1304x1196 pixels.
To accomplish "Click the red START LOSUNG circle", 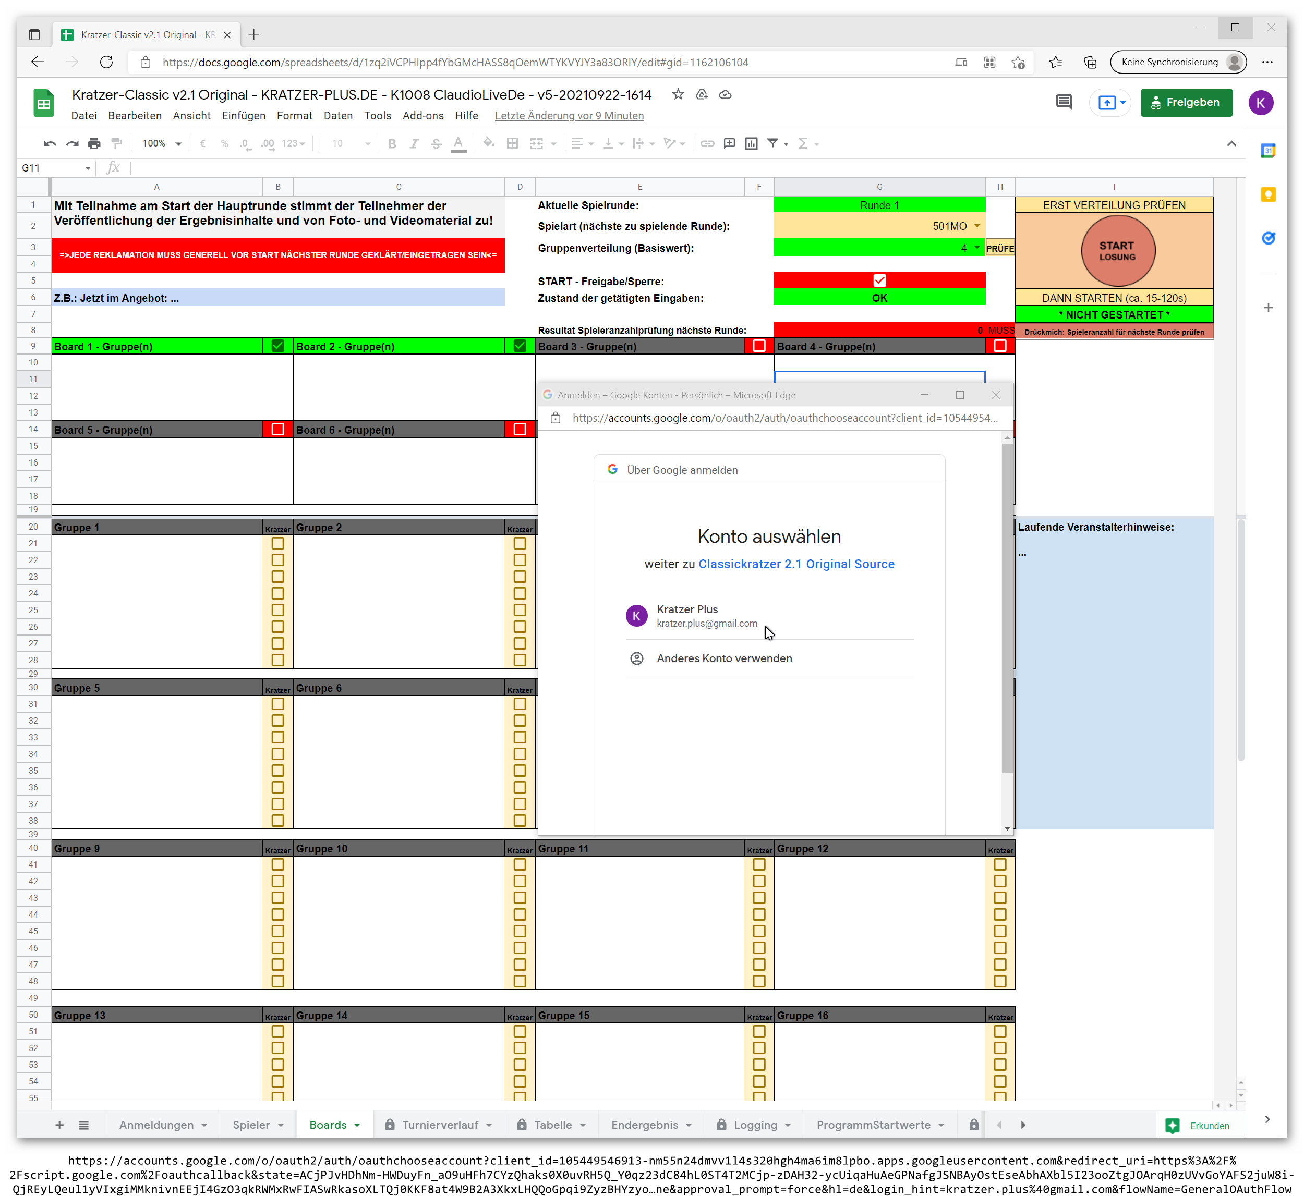I will (x=1117, y=251).
